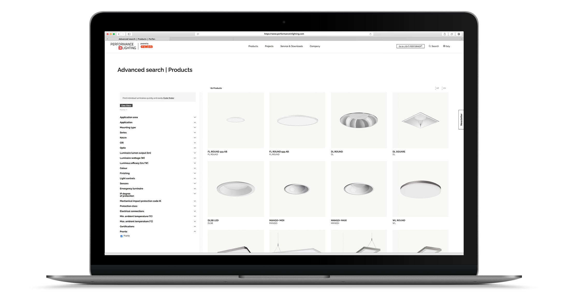Expand the Application area filter

pyautogui.click(x=157, y=117)
